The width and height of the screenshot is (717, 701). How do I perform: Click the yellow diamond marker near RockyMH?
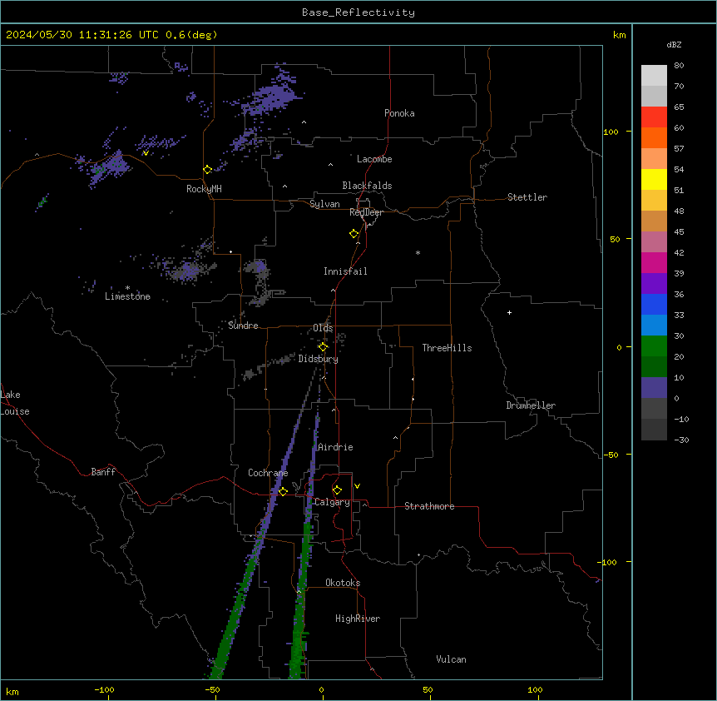point(208,170)
